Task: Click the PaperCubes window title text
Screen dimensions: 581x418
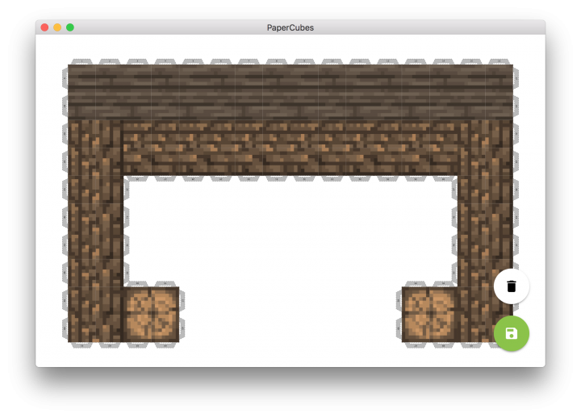Action: pyautogui.click(x=290, y=27)
